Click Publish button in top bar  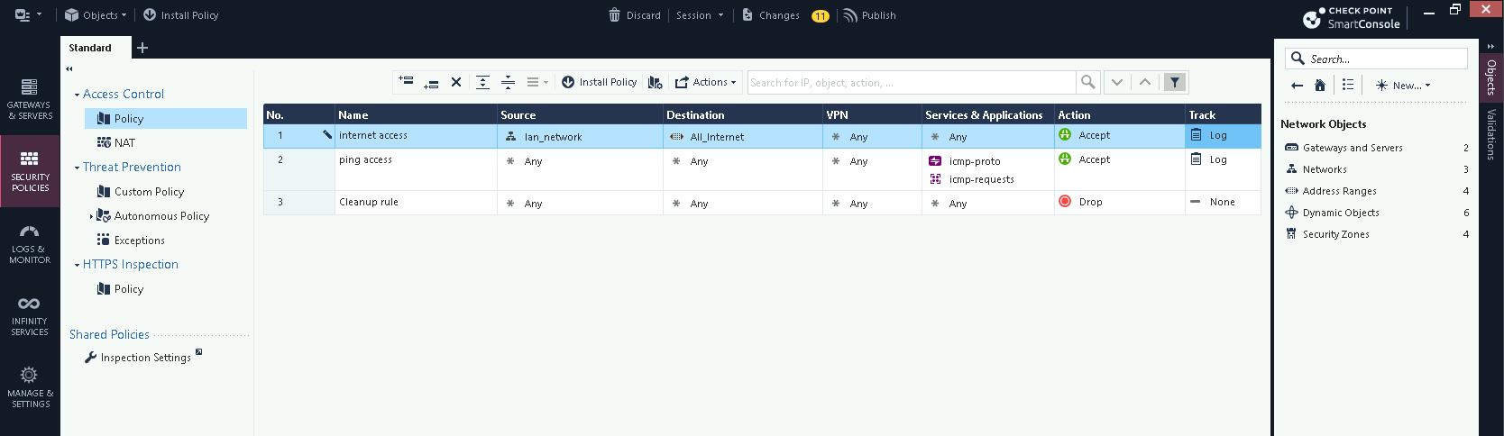869,15
